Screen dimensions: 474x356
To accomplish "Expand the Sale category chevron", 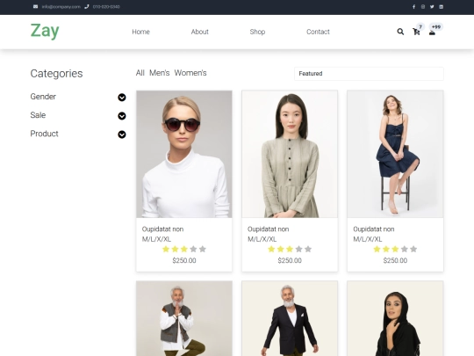I will 122,116.
